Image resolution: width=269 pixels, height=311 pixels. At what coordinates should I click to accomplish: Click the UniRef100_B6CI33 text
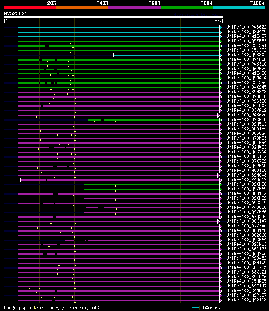246,249
